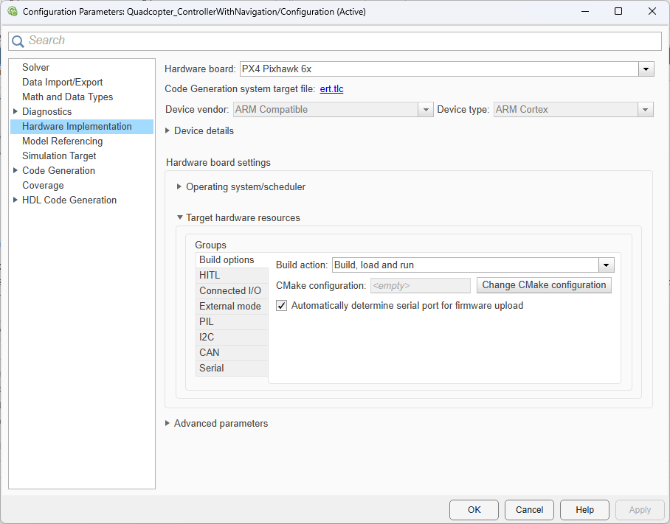This screenshot has height=524, width=670.
Task: Open the Build action dropdown
Action: 606,265
